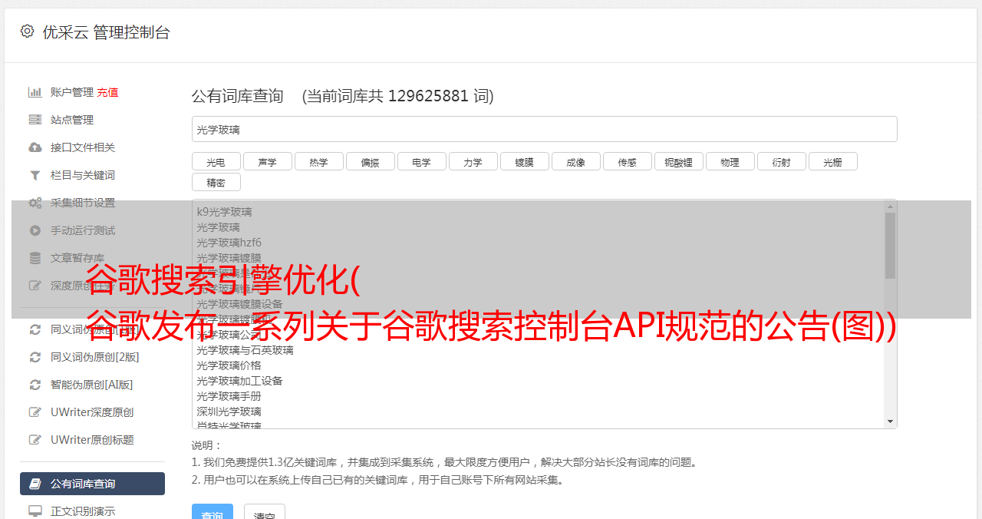Click the monitor icon for 正文识别演示
Image resolution: width=982 pixels, height=519 pixels.
(x=35, y=511)
